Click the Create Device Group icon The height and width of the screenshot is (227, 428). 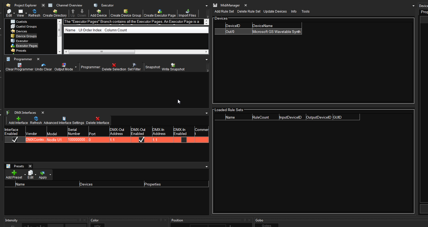[126, 12]
